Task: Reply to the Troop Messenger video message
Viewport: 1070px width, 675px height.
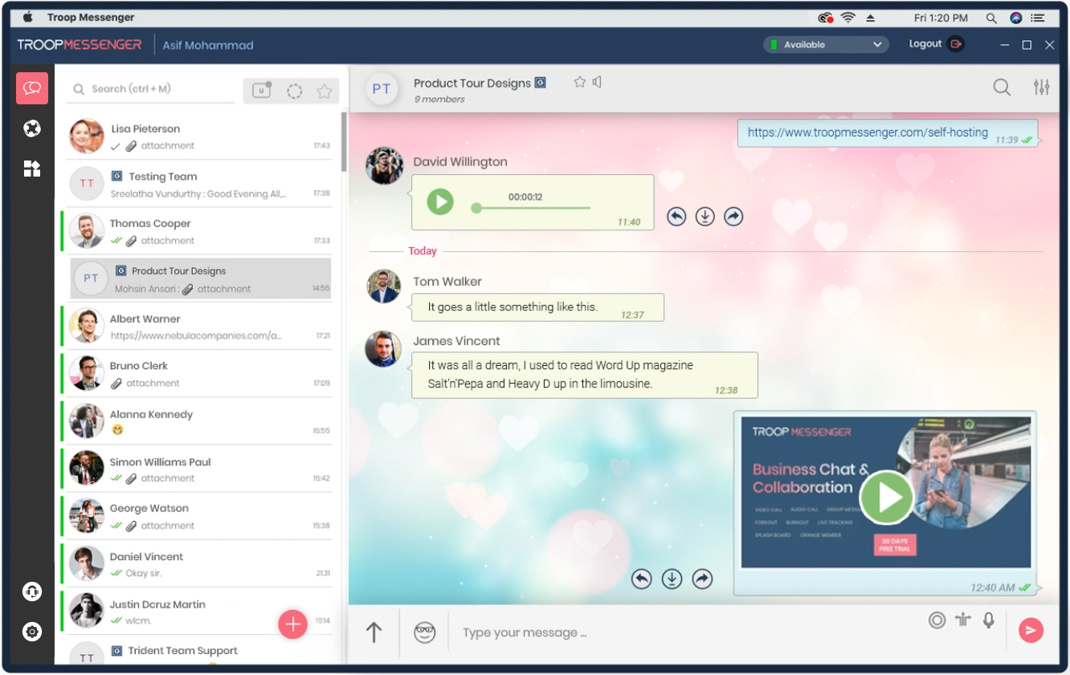Action: click(x=641, y=579)
